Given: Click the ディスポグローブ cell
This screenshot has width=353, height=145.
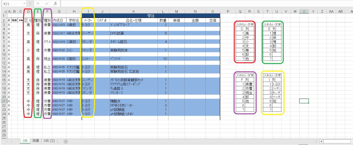Looking at the screenshot, I should [x=134, y=25].
